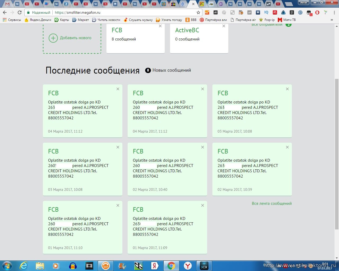Image resolution: width=339 pixels, height=271 pixels.
Task: Click the date text 01 Марта 2017, 11:10
Action: [65, 248]
